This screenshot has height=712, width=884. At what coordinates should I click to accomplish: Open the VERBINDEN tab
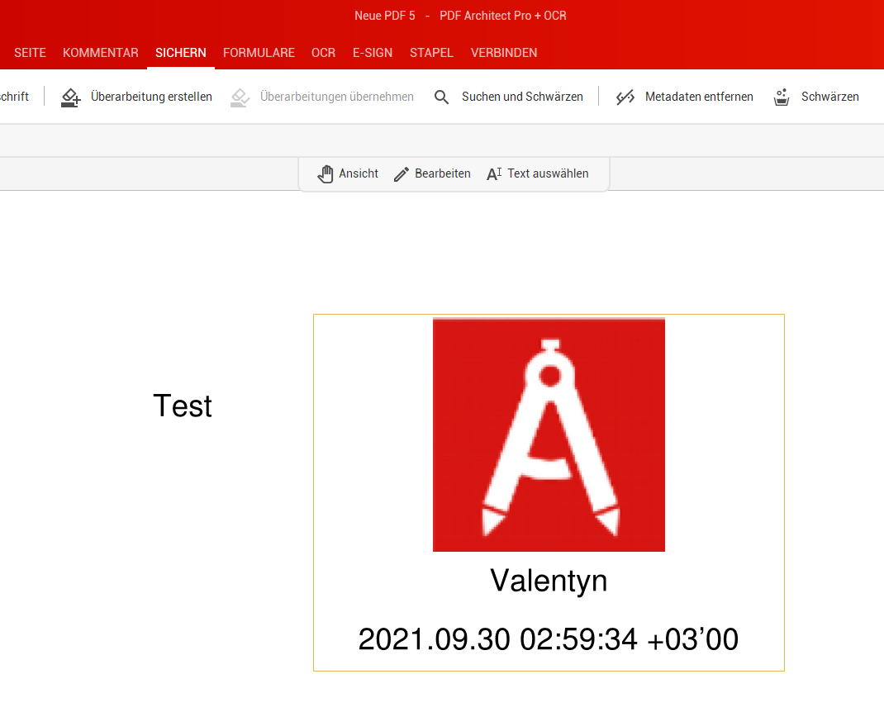[x=503, y=53]
